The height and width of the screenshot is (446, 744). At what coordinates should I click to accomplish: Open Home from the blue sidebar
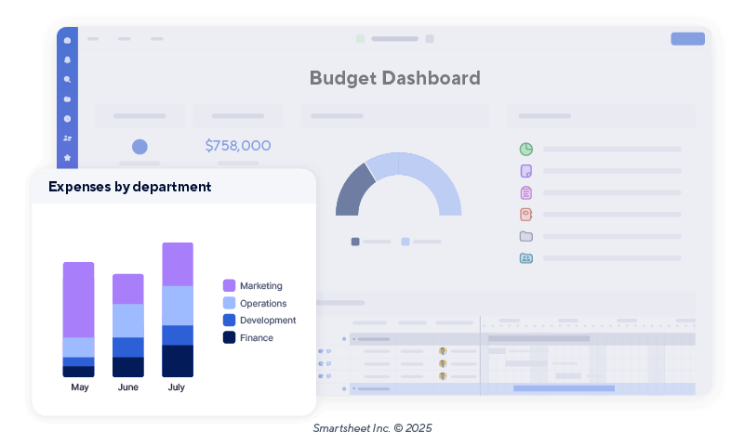click(67, 41)
